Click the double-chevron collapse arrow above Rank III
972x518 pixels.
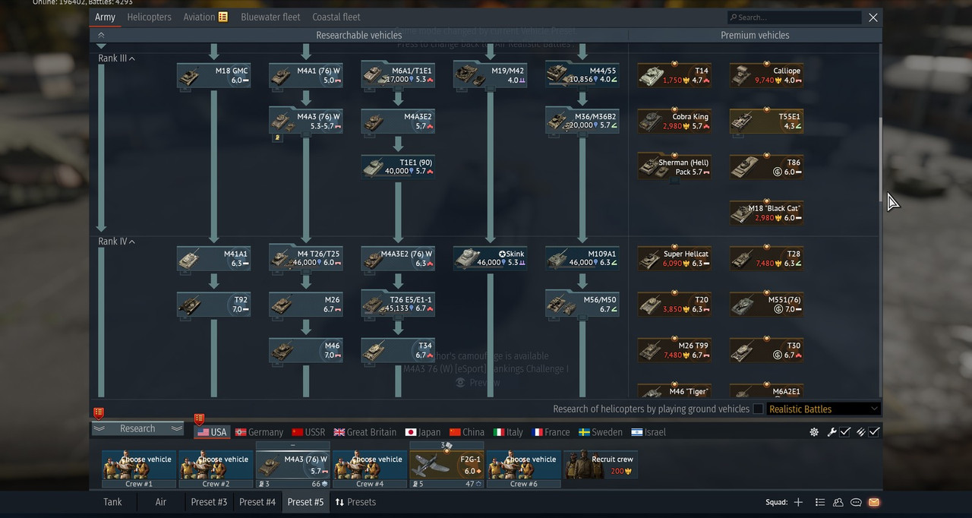[x=101, y=35]
